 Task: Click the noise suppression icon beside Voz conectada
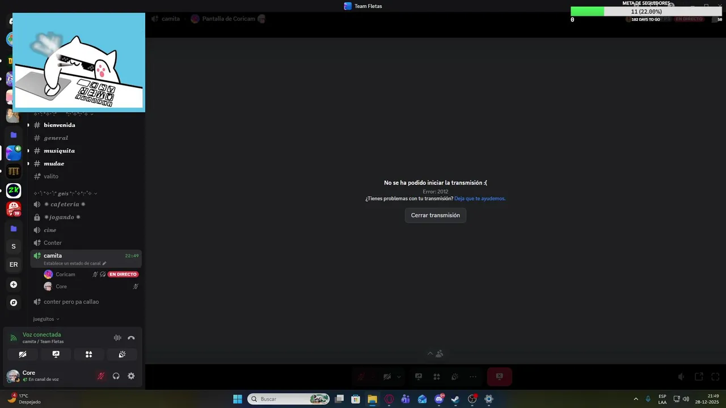point(117,338)
